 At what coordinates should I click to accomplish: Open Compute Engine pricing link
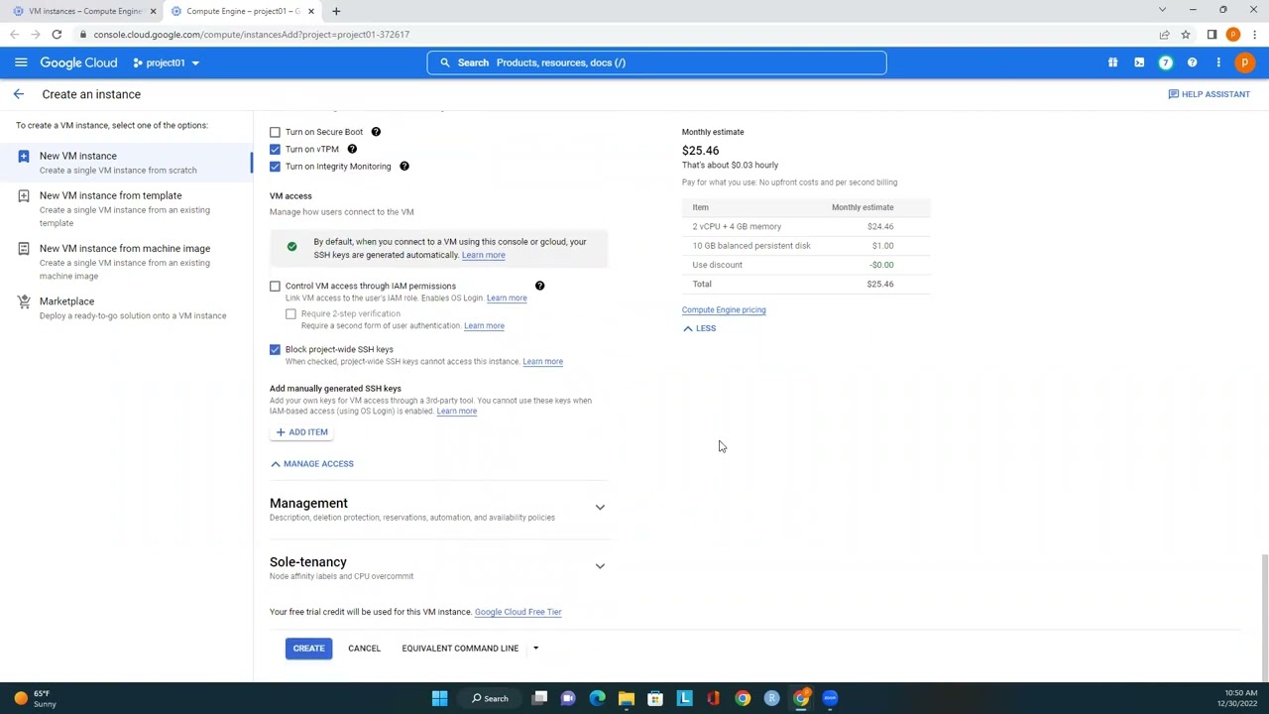tap(724, 310)
